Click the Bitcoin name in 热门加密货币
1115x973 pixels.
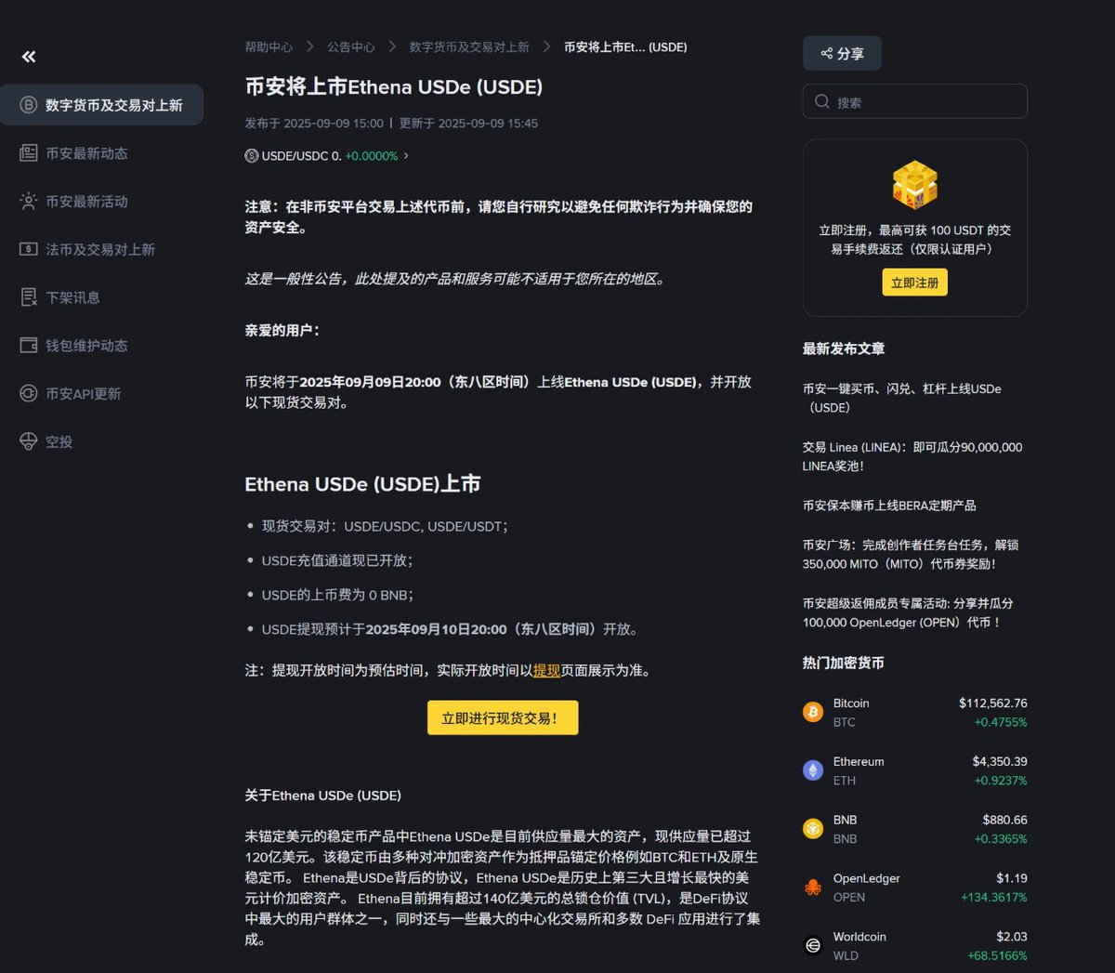(x=851, y=703)
